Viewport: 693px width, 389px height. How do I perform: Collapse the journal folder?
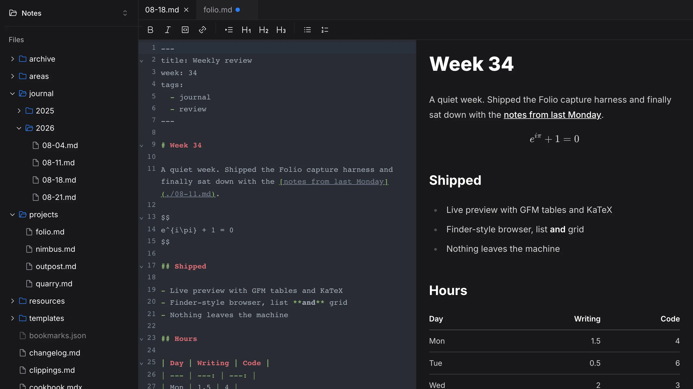[12, 93]
